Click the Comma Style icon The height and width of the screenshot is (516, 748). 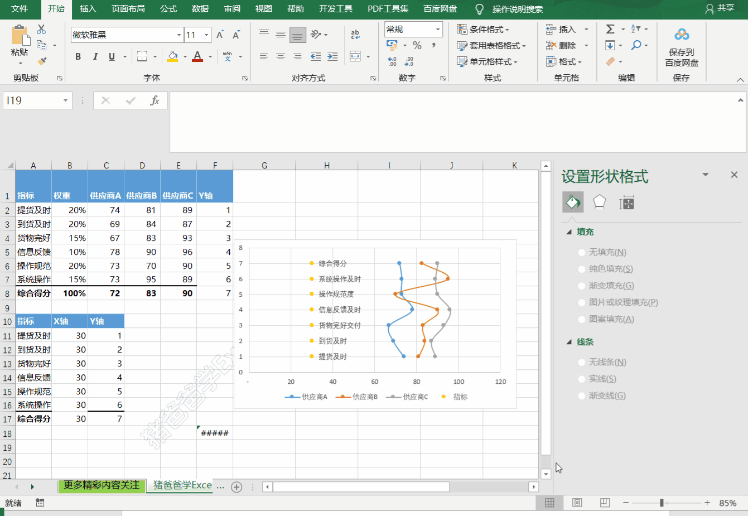[433, 45]
